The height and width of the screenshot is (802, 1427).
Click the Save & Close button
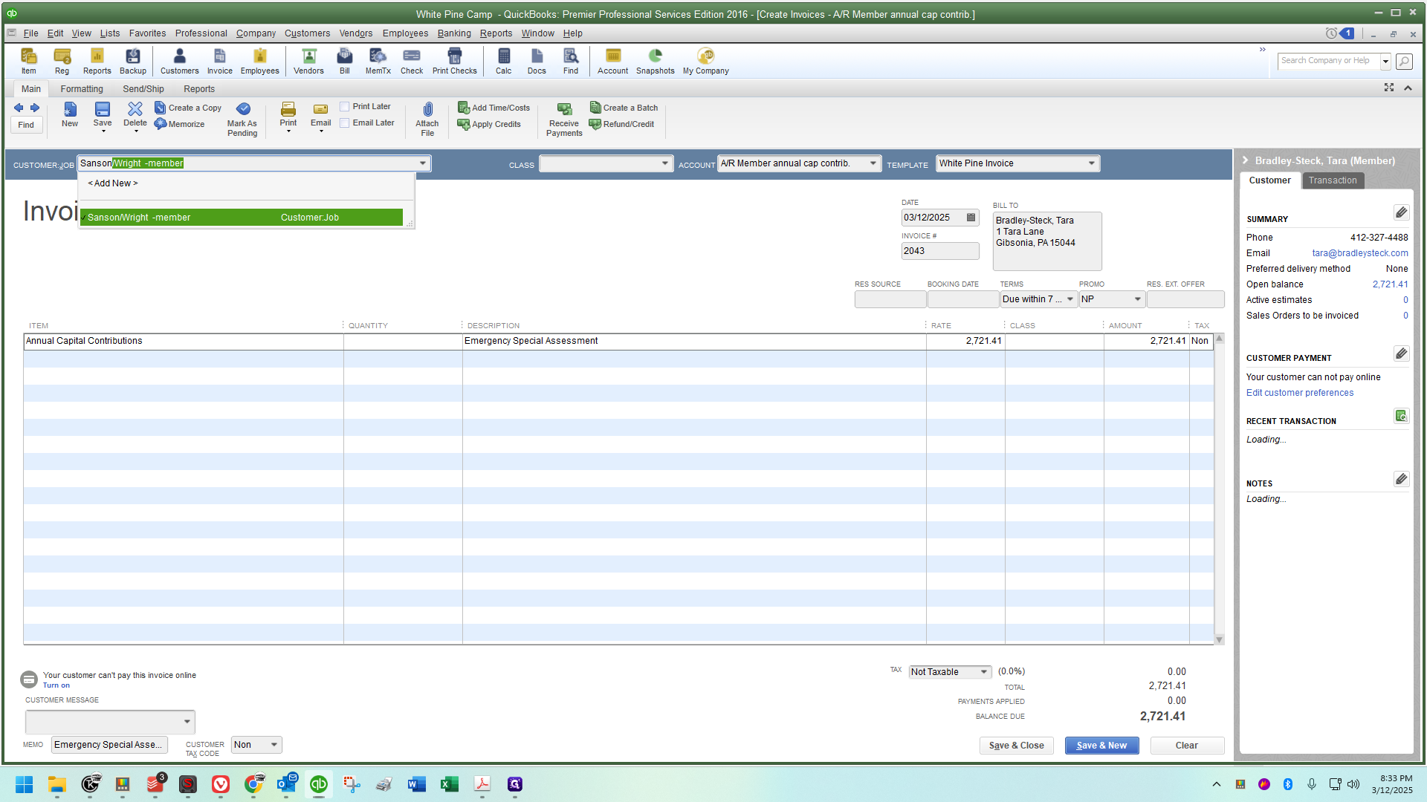pyautogui.click(x=1016, y=746)
